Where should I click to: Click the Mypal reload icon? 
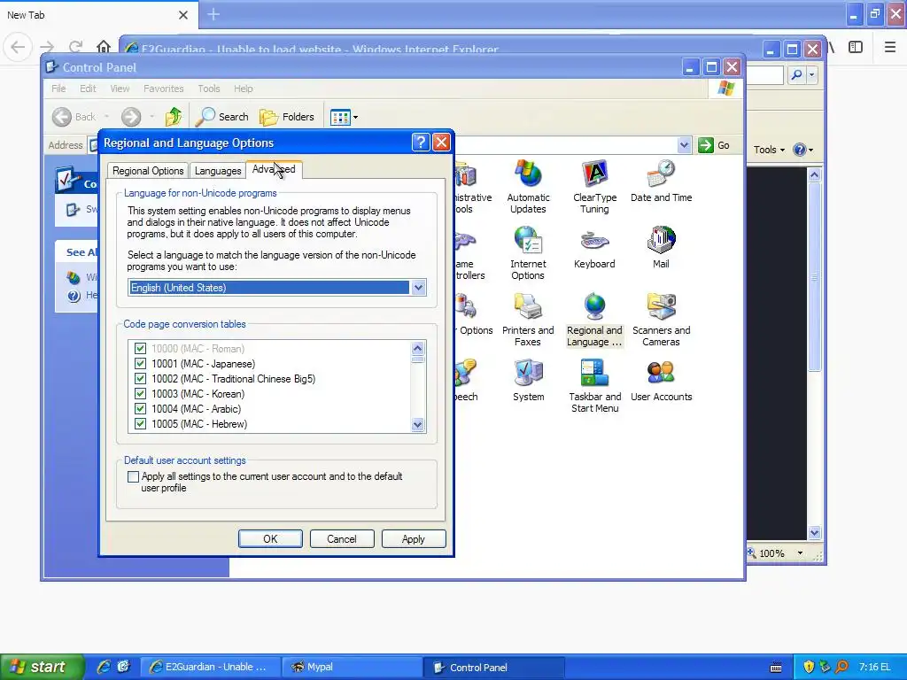75,46
